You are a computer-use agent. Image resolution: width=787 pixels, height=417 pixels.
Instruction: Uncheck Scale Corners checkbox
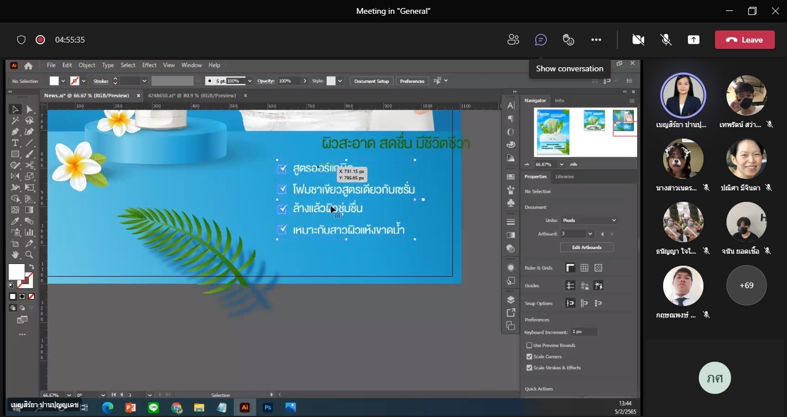point(529,357)
